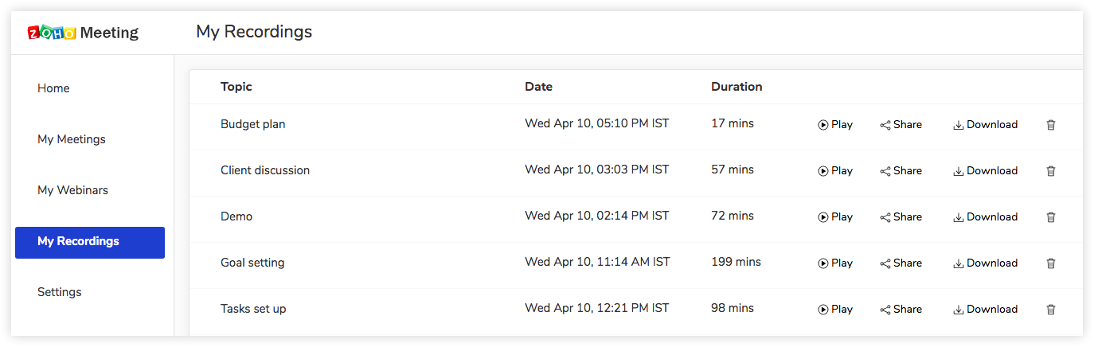Delete the Budget plan recording
Screen dimensions: 1094x347
coord(1050,125)
